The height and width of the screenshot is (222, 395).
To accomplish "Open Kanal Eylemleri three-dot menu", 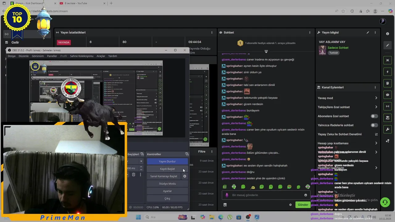I will click(x=375, y=87).
